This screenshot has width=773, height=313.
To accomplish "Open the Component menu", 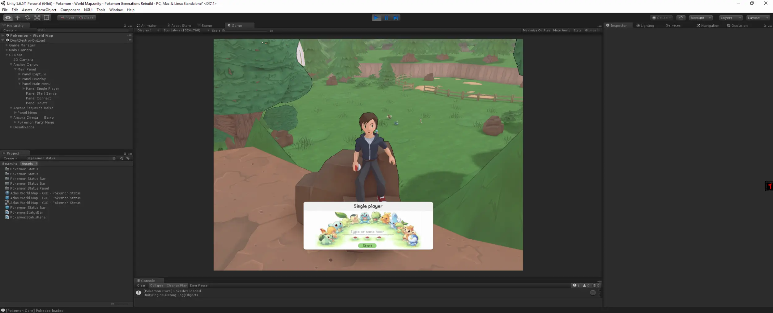I will [x=70, y=10].
